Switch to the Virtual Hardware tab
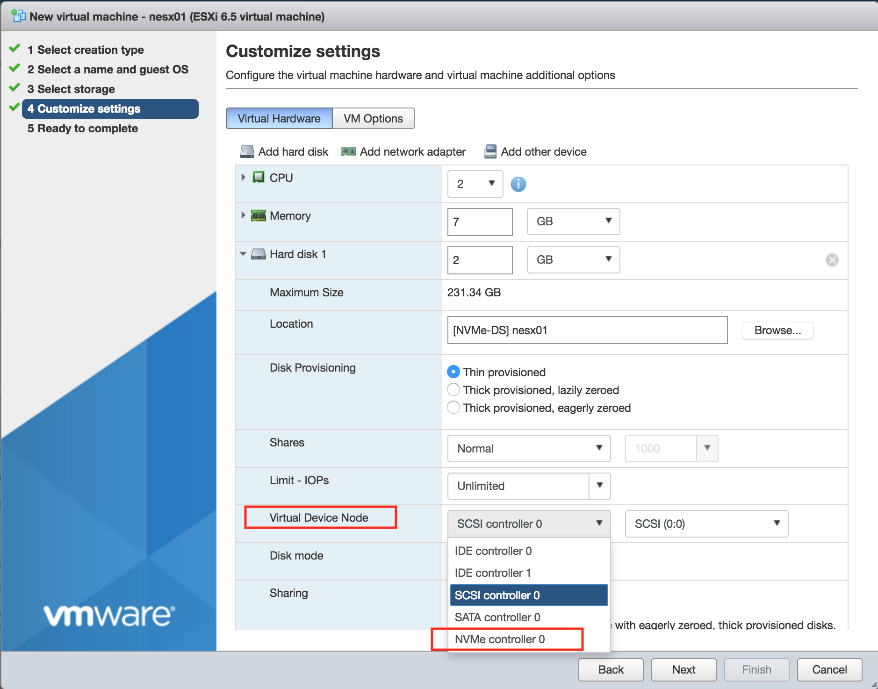The image size is (878, 689). click(279, 118)
